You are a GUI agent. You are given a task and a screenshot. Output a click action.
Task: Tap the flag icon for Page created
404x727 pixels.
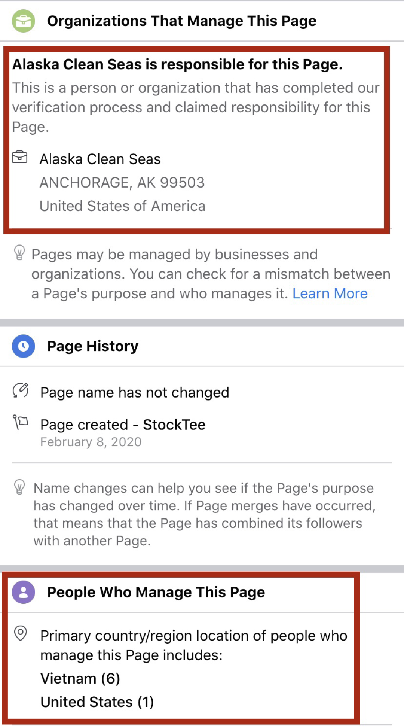pyautogui.click(x=21, y=423)
